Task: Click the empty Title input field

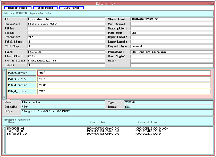Action: (x=66, y=28)
